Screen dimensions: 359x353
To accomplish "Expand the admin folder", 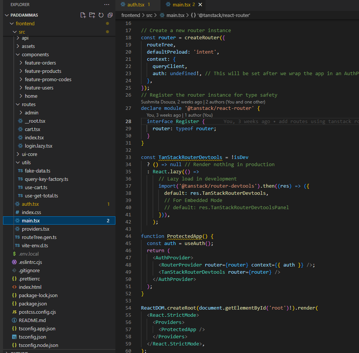I will tap(21, 113).
